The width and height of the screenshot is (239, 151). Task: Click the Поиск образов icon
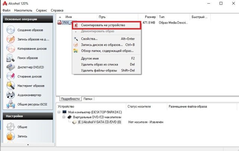tap(10, 58)
